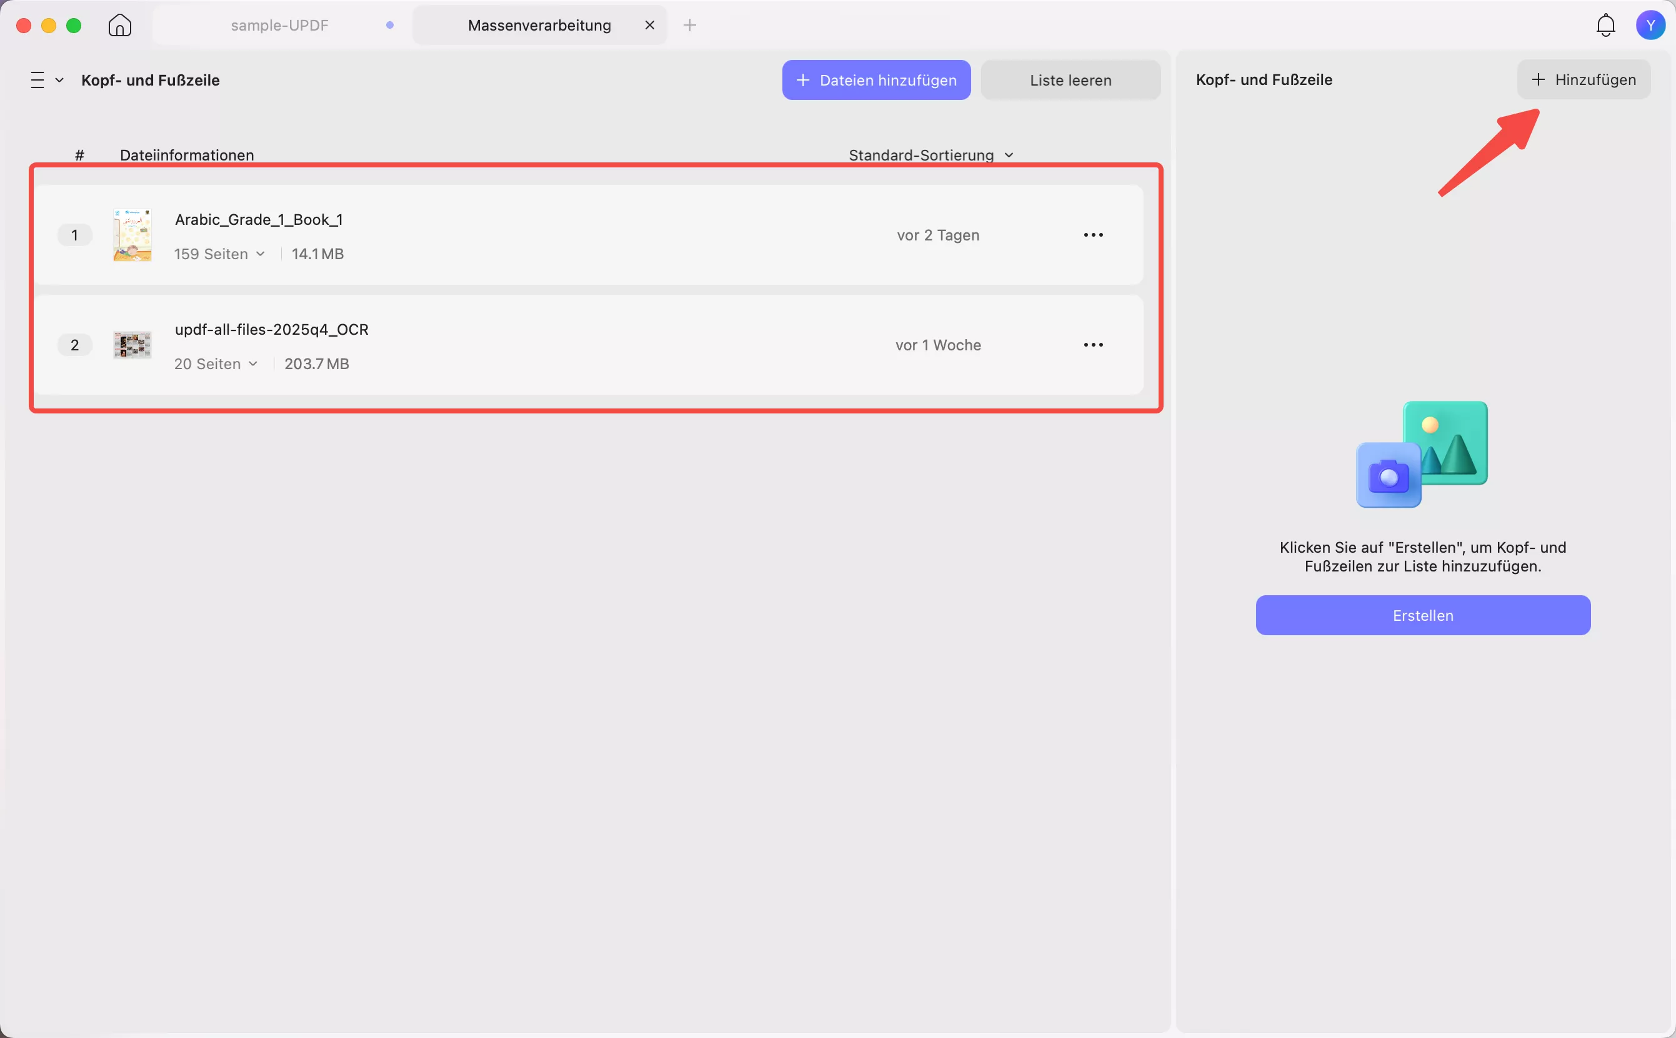Open more options for Arabic_Grade_1_Book_1

click(1093, 235)
